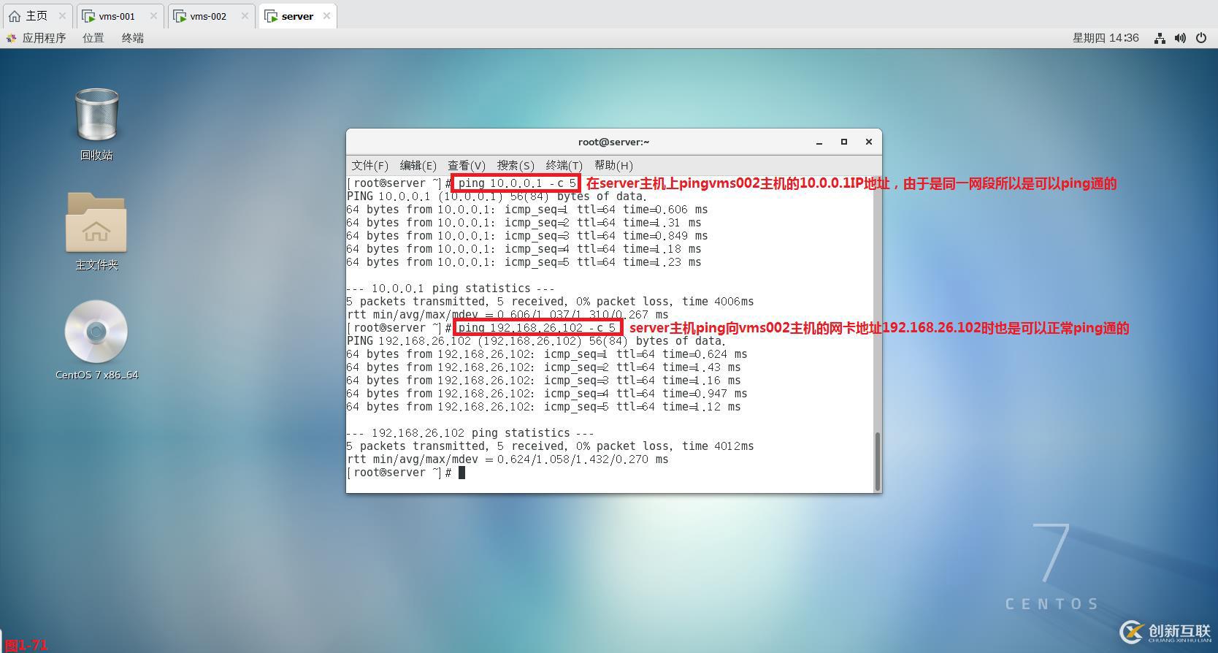The height and width of the screenshot is (653, 1218).
Task: Close the vms-002 tab
Action: click(245, 15)
